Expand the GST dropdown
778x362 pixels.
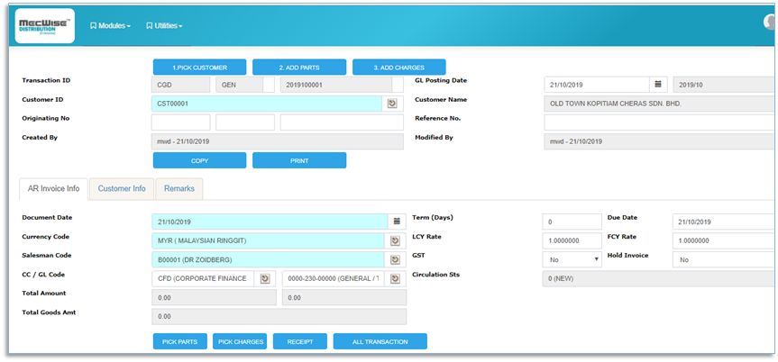(572, 260)
